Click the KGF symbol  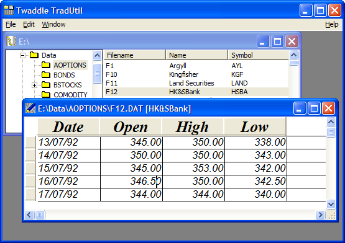pos(237,74)
